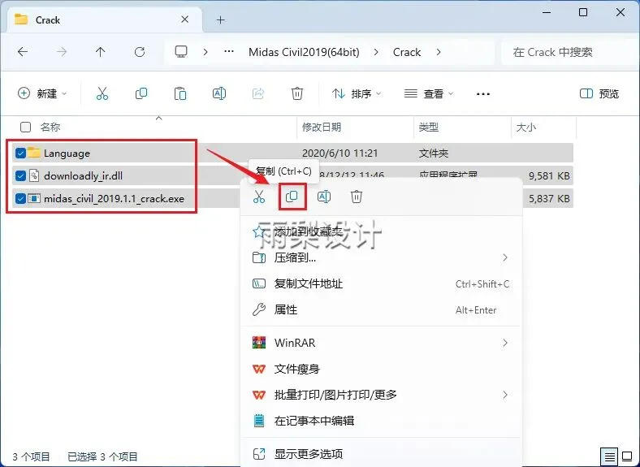Delete using the context menu trash icon
Screen dimensions: 640x467
(x=357, y=197)
